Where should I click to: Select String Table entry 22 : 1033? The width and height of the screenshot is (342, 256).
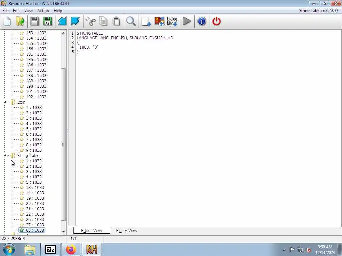(35, 214)
